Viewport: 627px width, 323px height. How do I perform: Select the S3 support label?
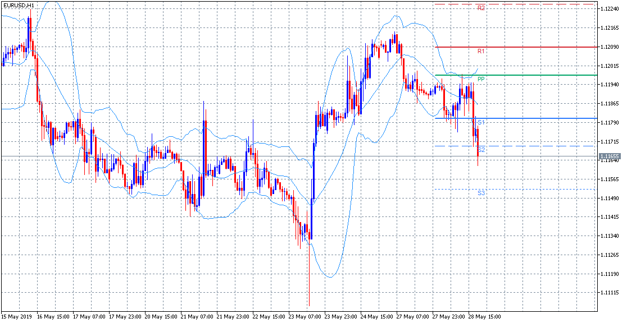click(x=481, y=193)
